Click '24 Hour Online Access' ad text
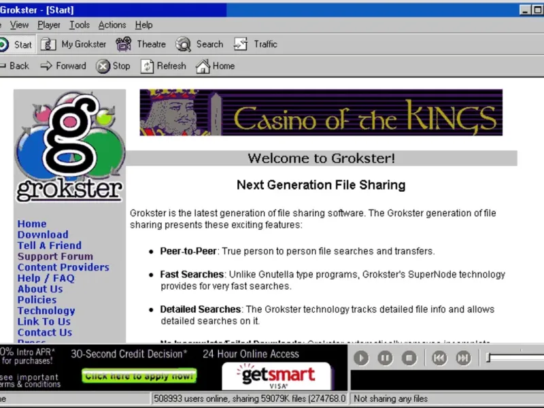This screenshot has width=544, height=408. tap(251, 354)
